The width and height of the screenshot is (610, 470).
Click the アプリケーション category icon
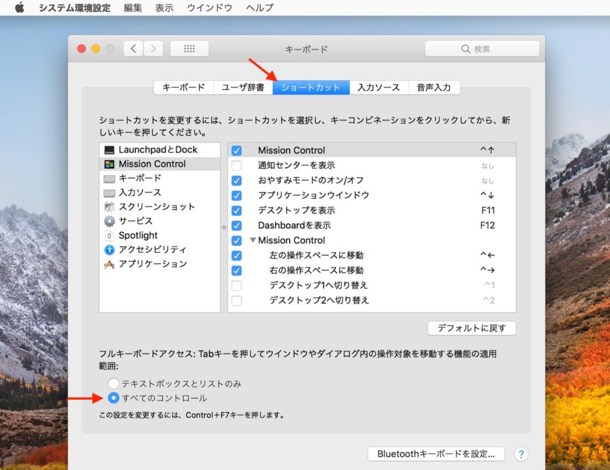[110, 264]
